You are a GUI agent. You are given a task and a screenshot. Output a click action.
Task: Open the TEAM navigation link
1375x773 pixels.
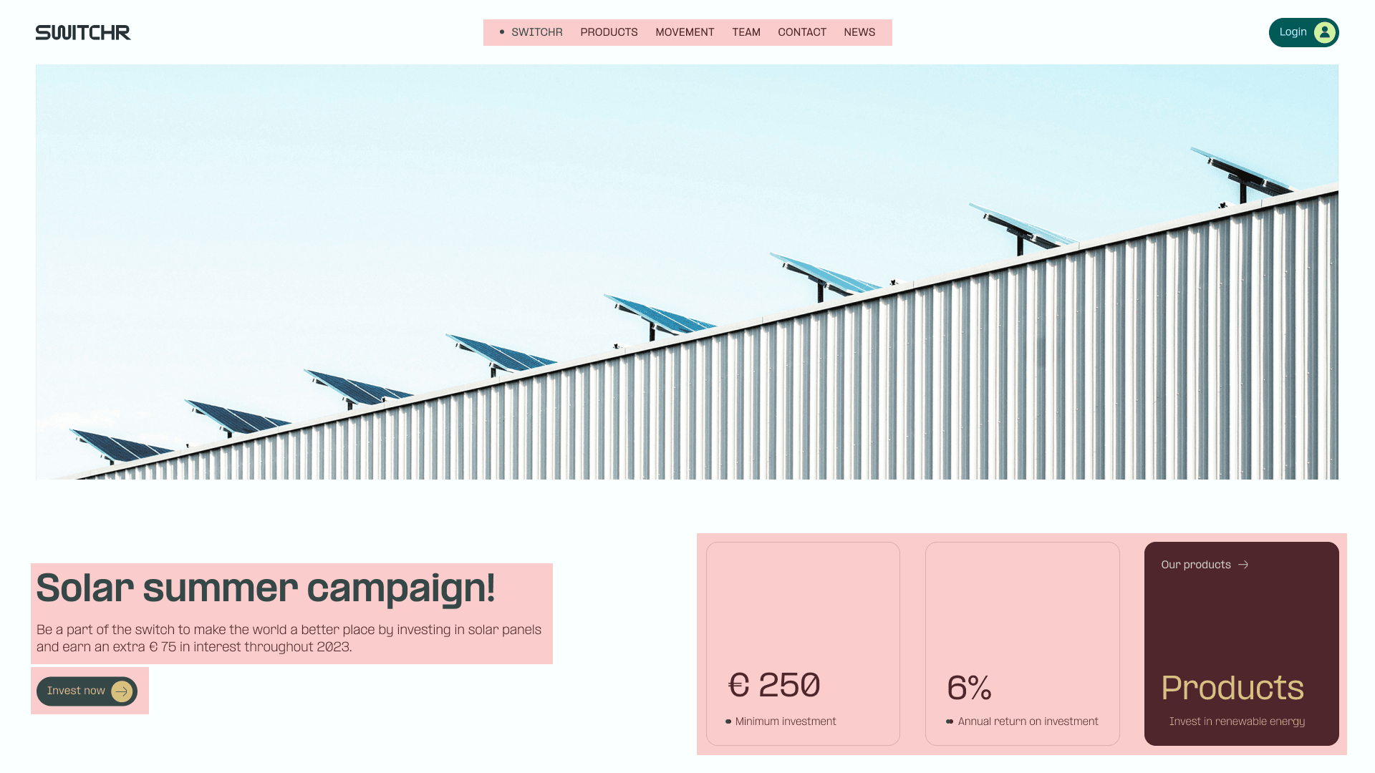[746, 32]
